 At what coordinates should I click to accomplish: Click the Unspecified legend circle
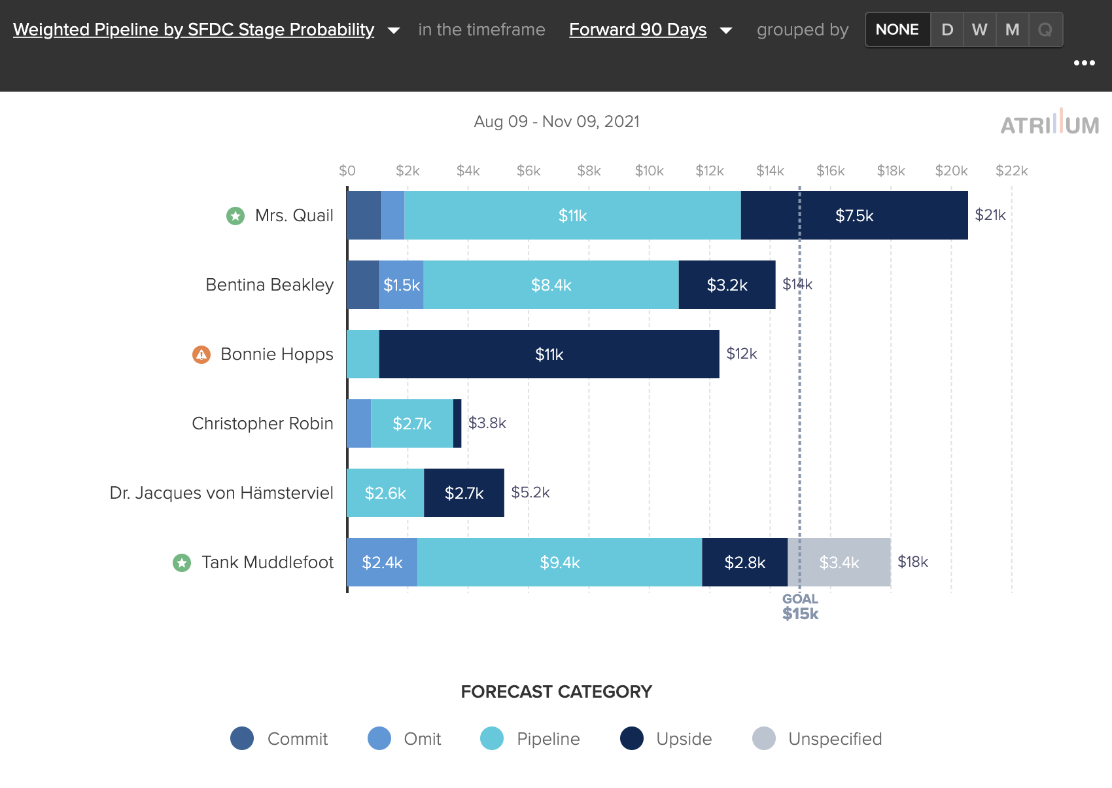(763, 739)
